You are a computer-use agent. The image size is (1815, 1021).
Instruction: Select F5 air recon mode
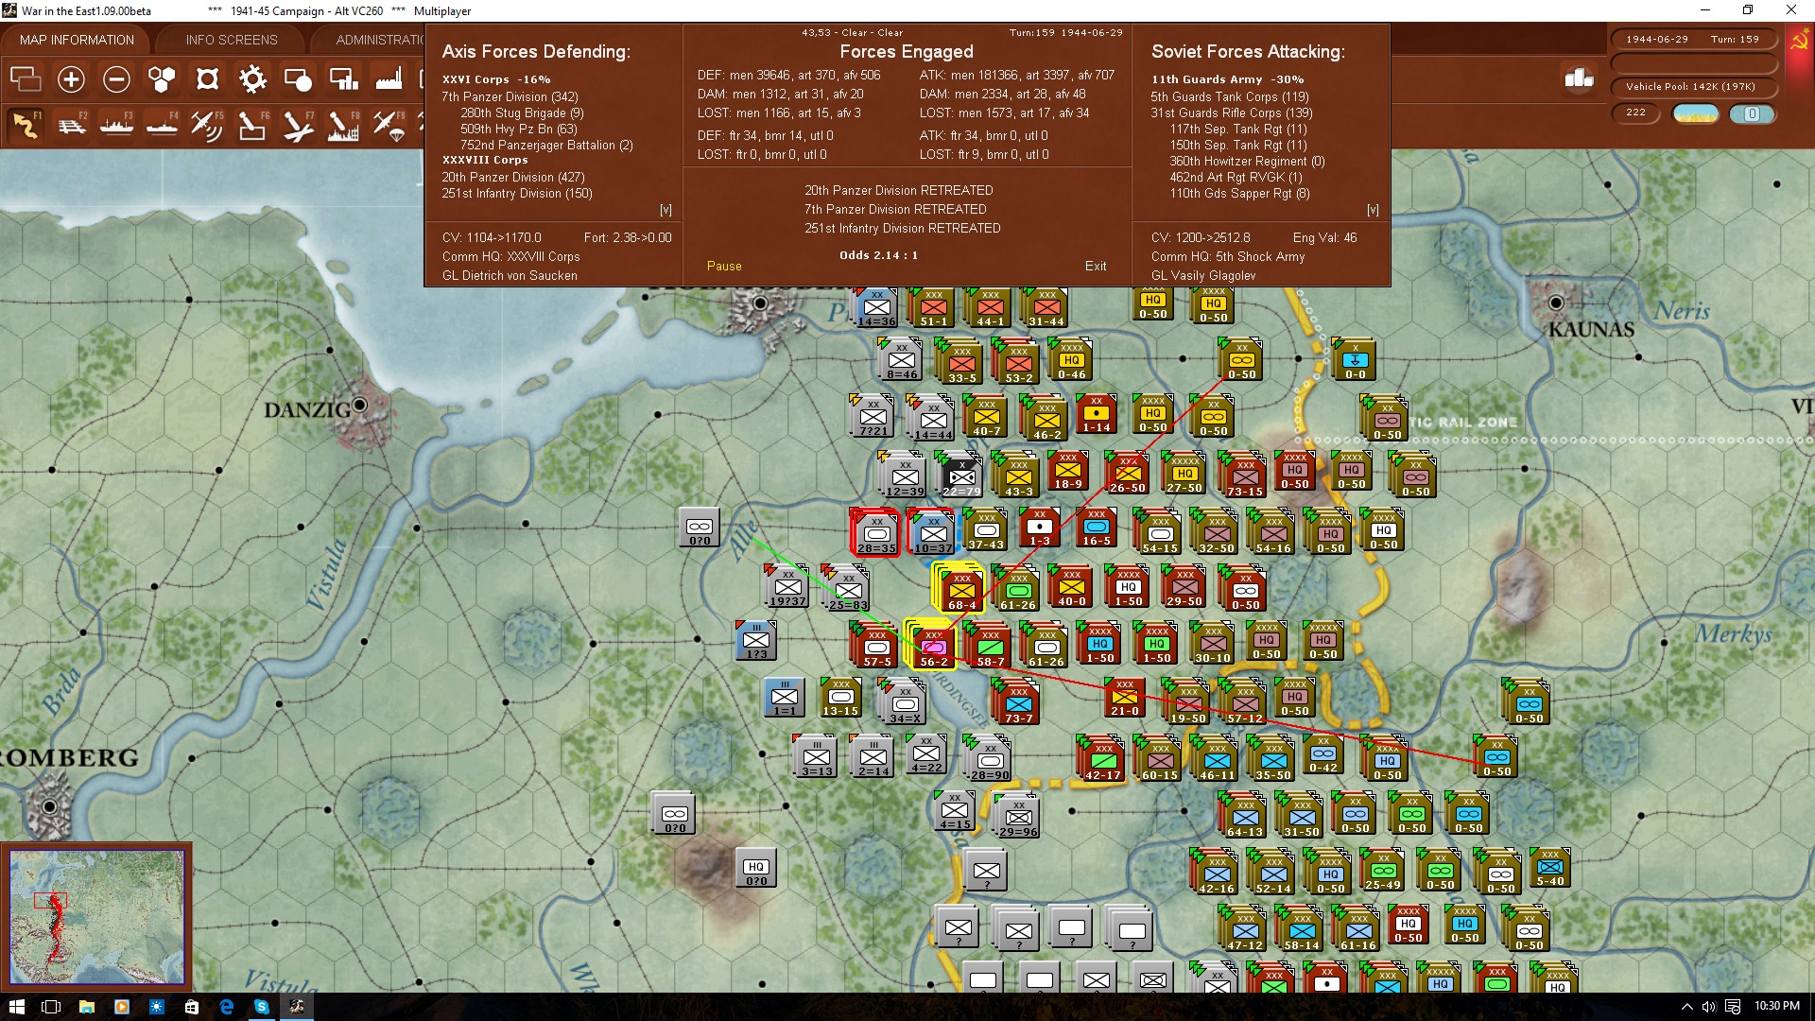coord(207,125)
